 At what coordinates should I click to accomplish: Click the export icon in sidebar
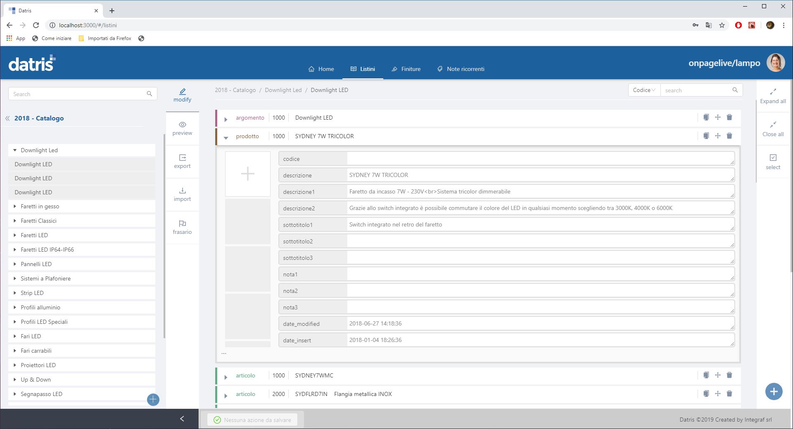pyautogui.click(x=182, y=158)
